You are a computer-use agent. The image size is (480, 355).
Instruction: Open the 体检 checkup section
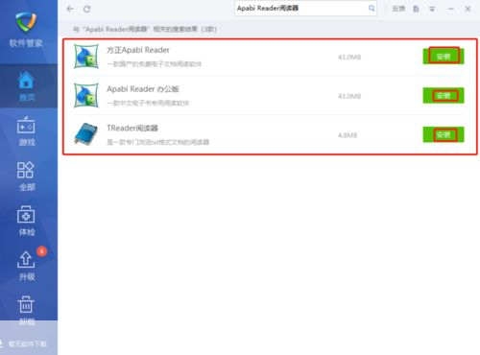pos(26,222)
